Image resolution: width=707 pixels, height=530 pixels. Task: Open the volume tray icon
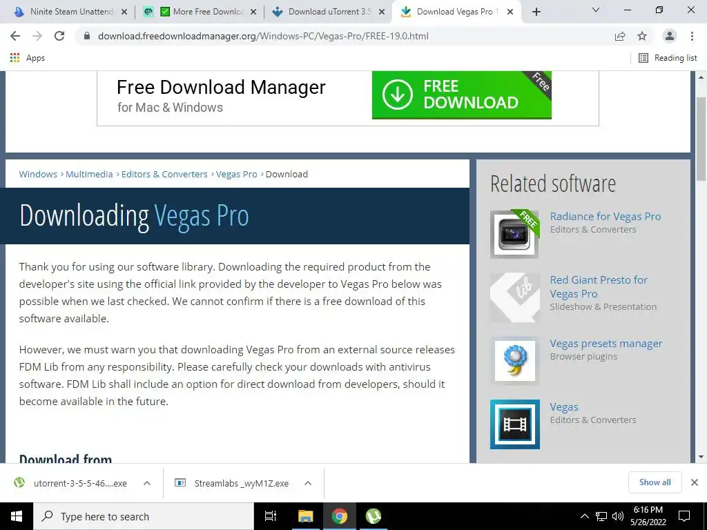(x=618, y=516)
